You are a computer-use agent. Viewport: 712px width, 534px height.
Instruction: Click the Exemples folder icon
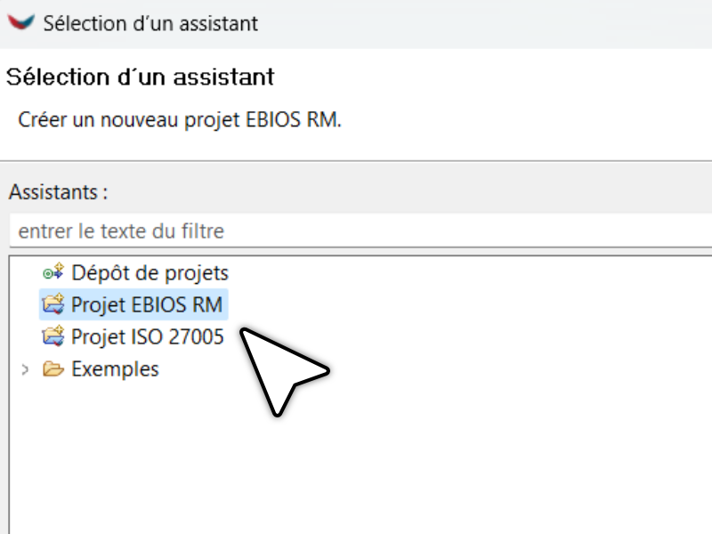click(x=53, y=368)
